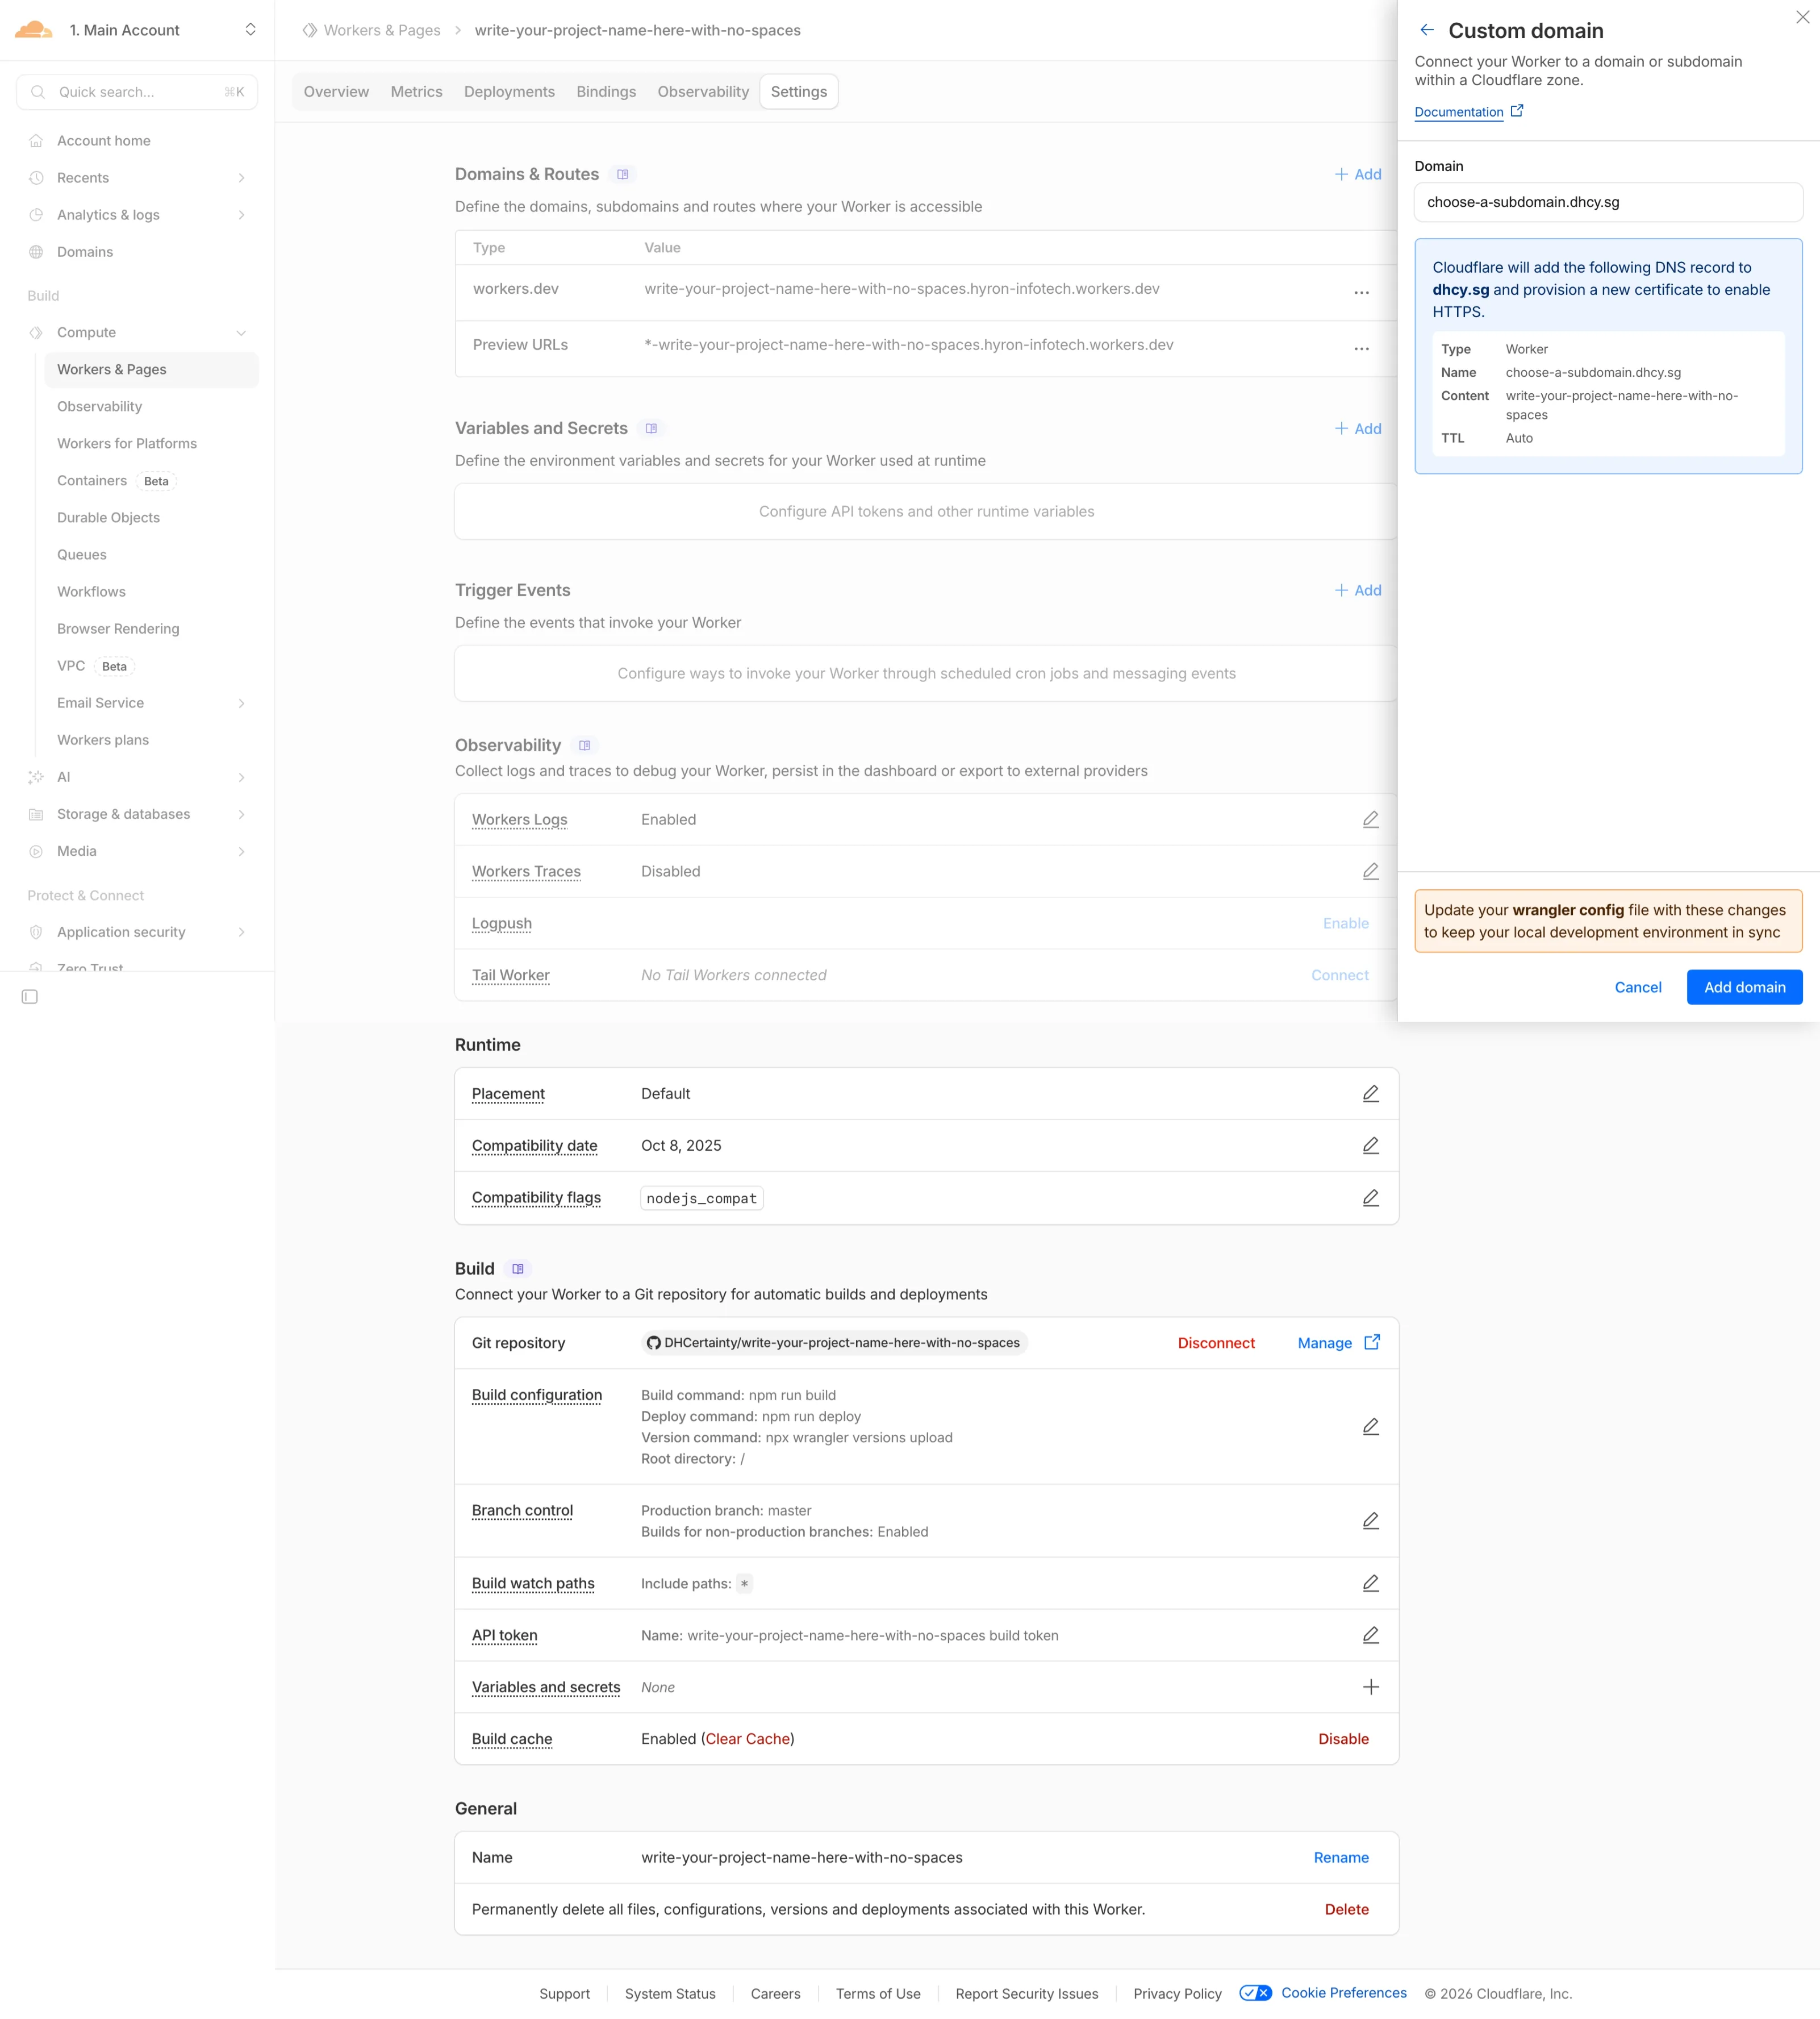
Task: Click Workers & Pages breadcrumb
Action: (x=382, y=30)
